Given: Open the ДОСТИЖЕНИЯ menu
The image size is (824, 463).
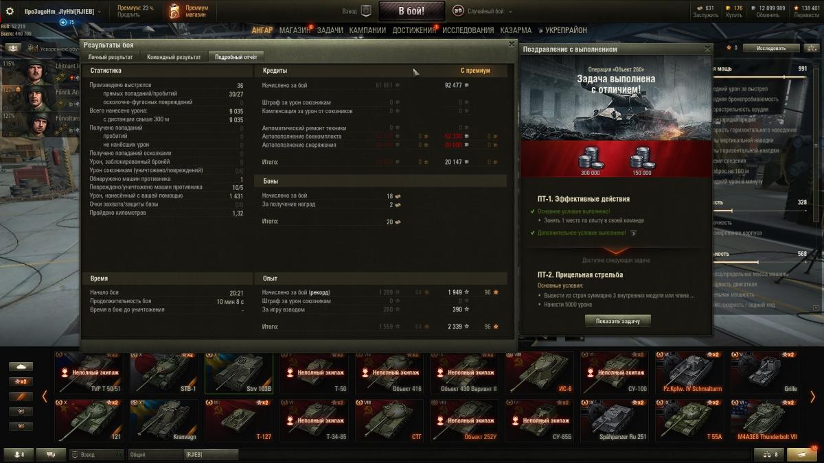Looking at the screenshot, I should [414, 30].
